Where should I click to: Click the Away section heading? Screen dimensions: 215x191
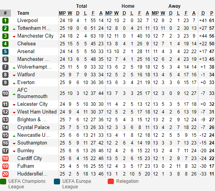pyautogui.click(x=174, y=6)
